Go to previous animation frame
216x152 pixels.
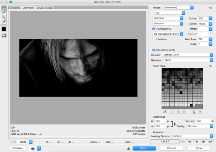[190, 142]
